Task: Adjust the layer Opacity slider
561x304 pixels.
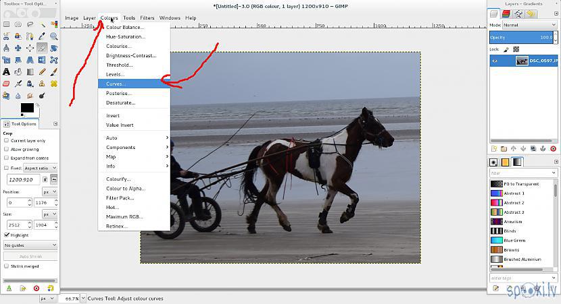Action: pyautogui.click(x=521, y=37)
